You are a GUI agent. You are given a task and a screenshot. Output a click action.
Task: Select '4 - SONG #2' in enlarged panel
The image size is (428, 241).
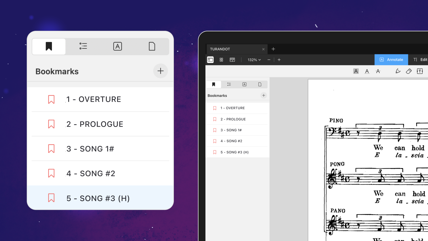[x=100, y=173]
